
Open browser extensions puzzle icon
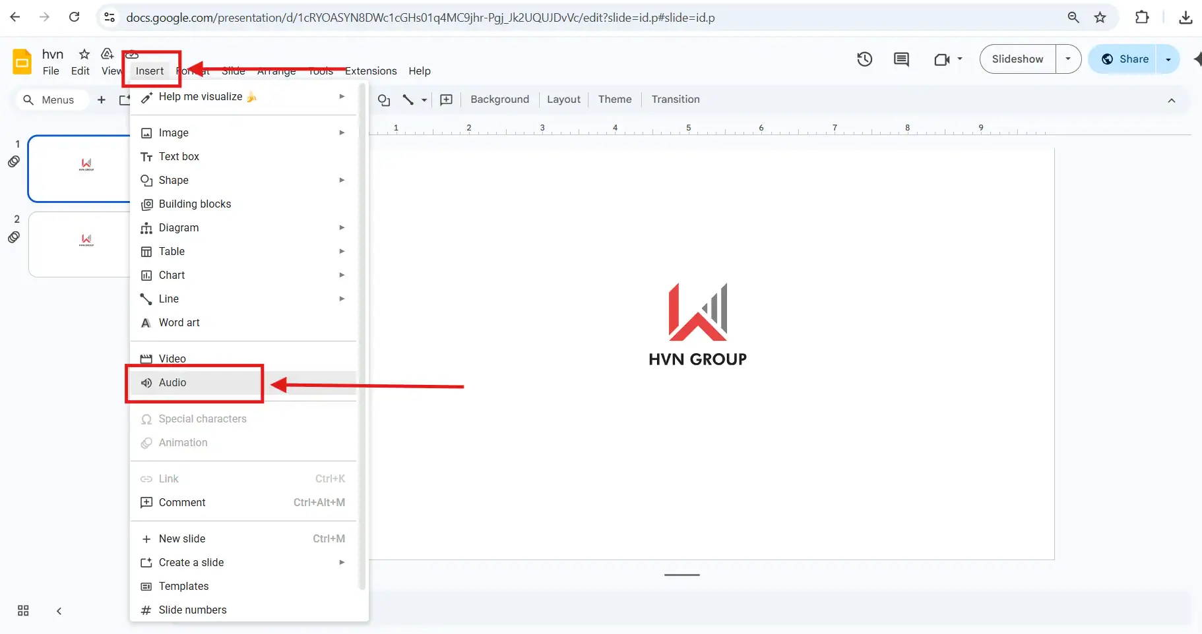tap(1142, 18)
